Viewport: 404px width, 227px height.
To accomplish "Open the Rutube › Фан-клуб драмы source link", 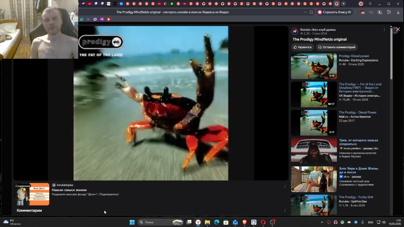I will click(318, 30).
